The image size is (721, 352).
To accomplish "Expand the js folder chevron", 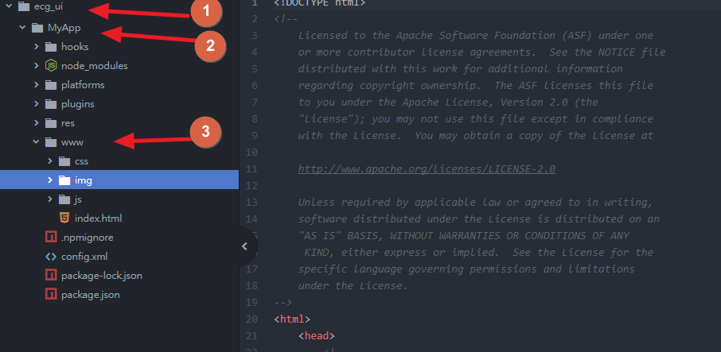I will [x=50, y=199].
